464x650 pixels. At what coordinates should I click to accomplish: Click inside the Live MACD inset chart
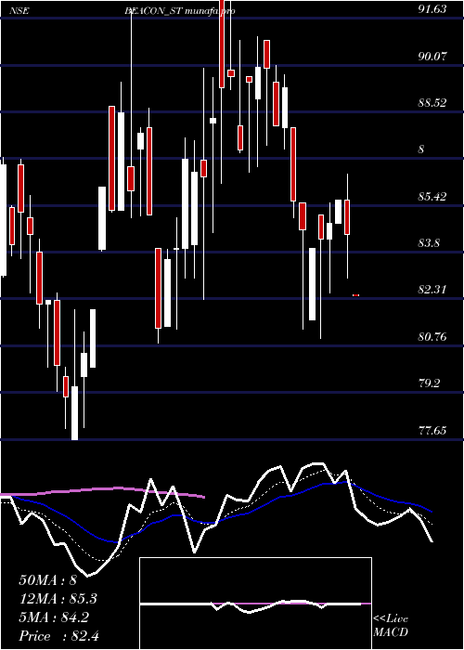click(255, 604)
